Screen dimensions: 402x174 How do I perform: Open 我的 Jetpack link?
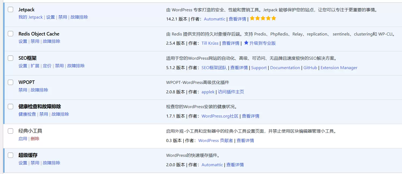(31, 17)
